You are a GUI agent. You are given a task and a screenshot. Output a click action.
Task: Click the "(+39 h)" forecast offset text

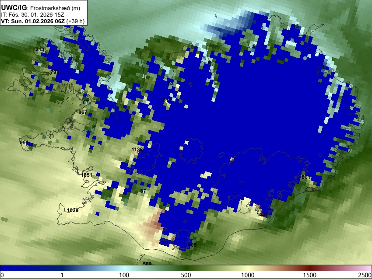[75, 21]
